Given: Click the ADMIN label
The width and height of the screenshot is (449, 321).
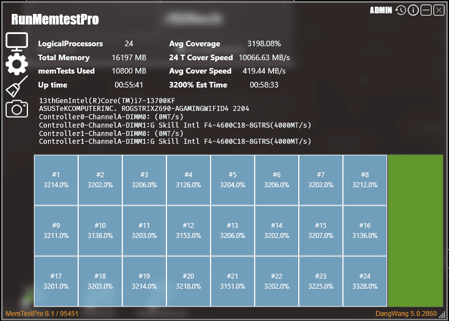Looking at the screenshot, I should click(381, 10).
